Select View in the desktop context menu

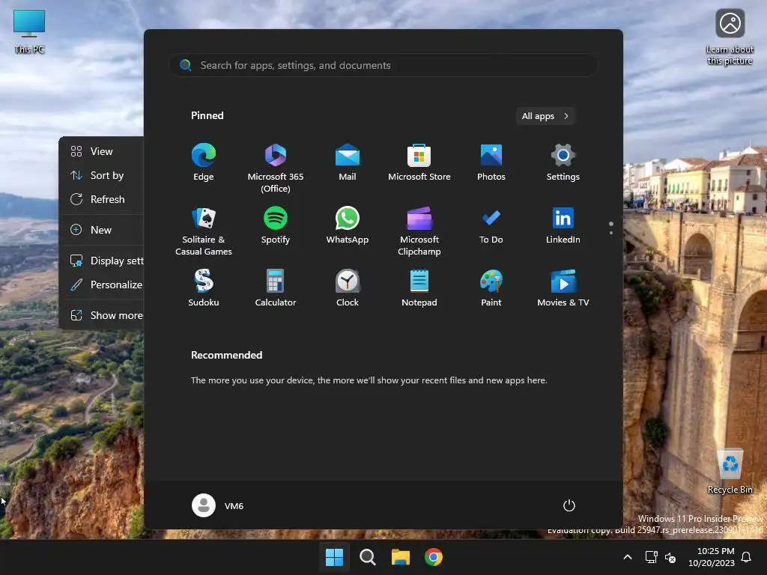tap(101, 151)
